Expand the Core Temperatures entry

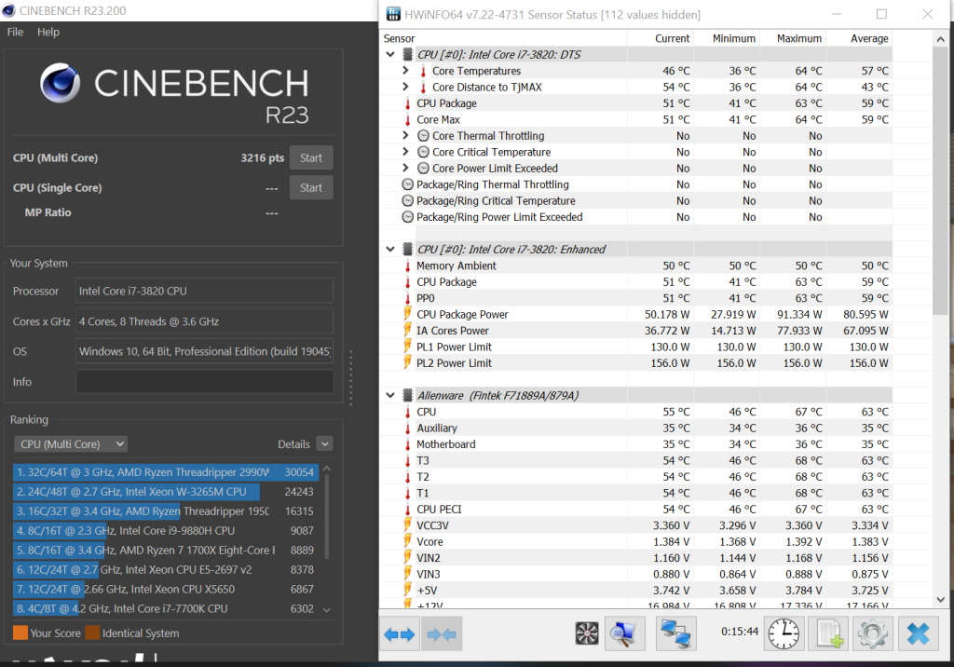click(x=404, y=71)
